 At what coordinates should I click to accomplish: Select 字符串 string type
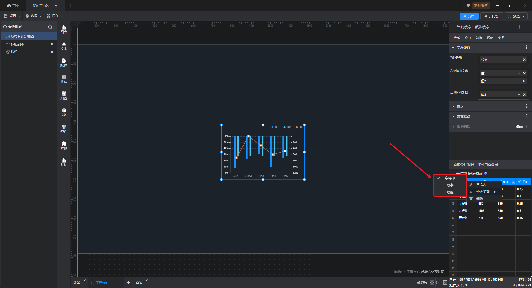450,178
